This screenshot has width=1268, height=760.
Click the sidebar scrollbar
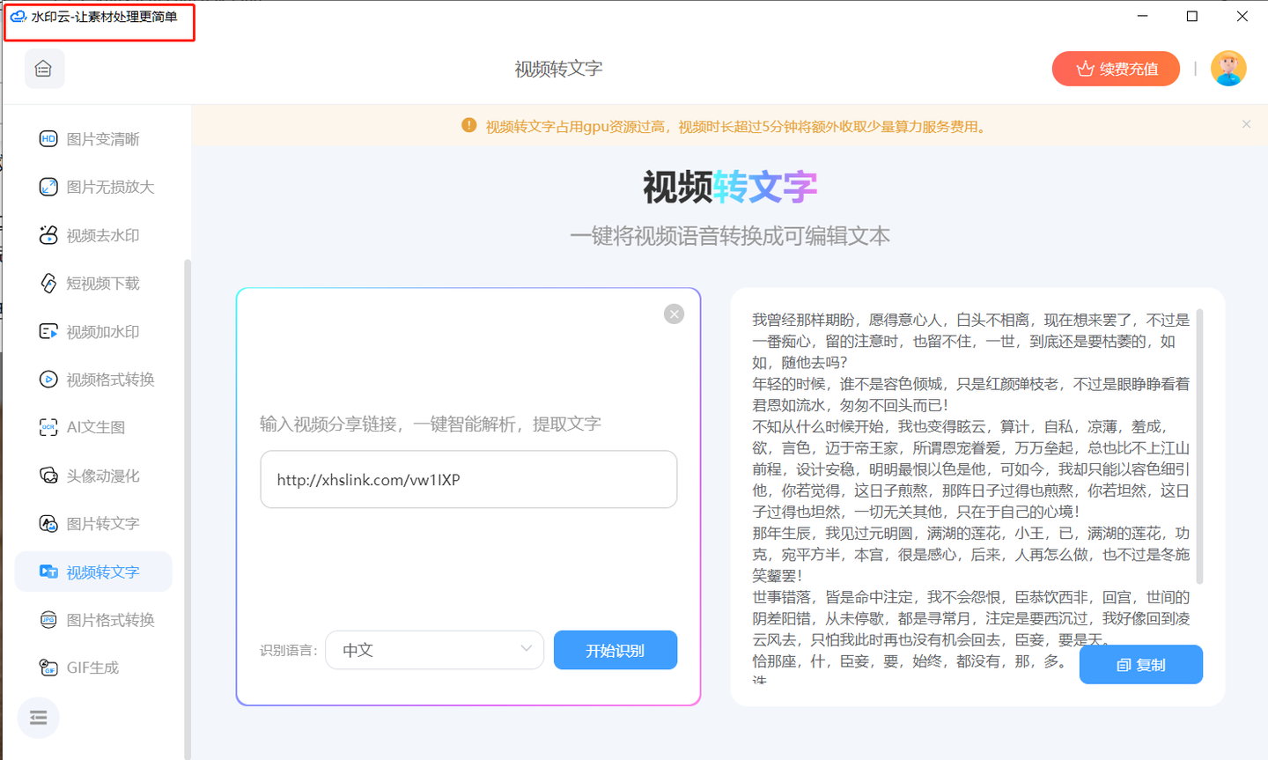click(x=187, y=508)
